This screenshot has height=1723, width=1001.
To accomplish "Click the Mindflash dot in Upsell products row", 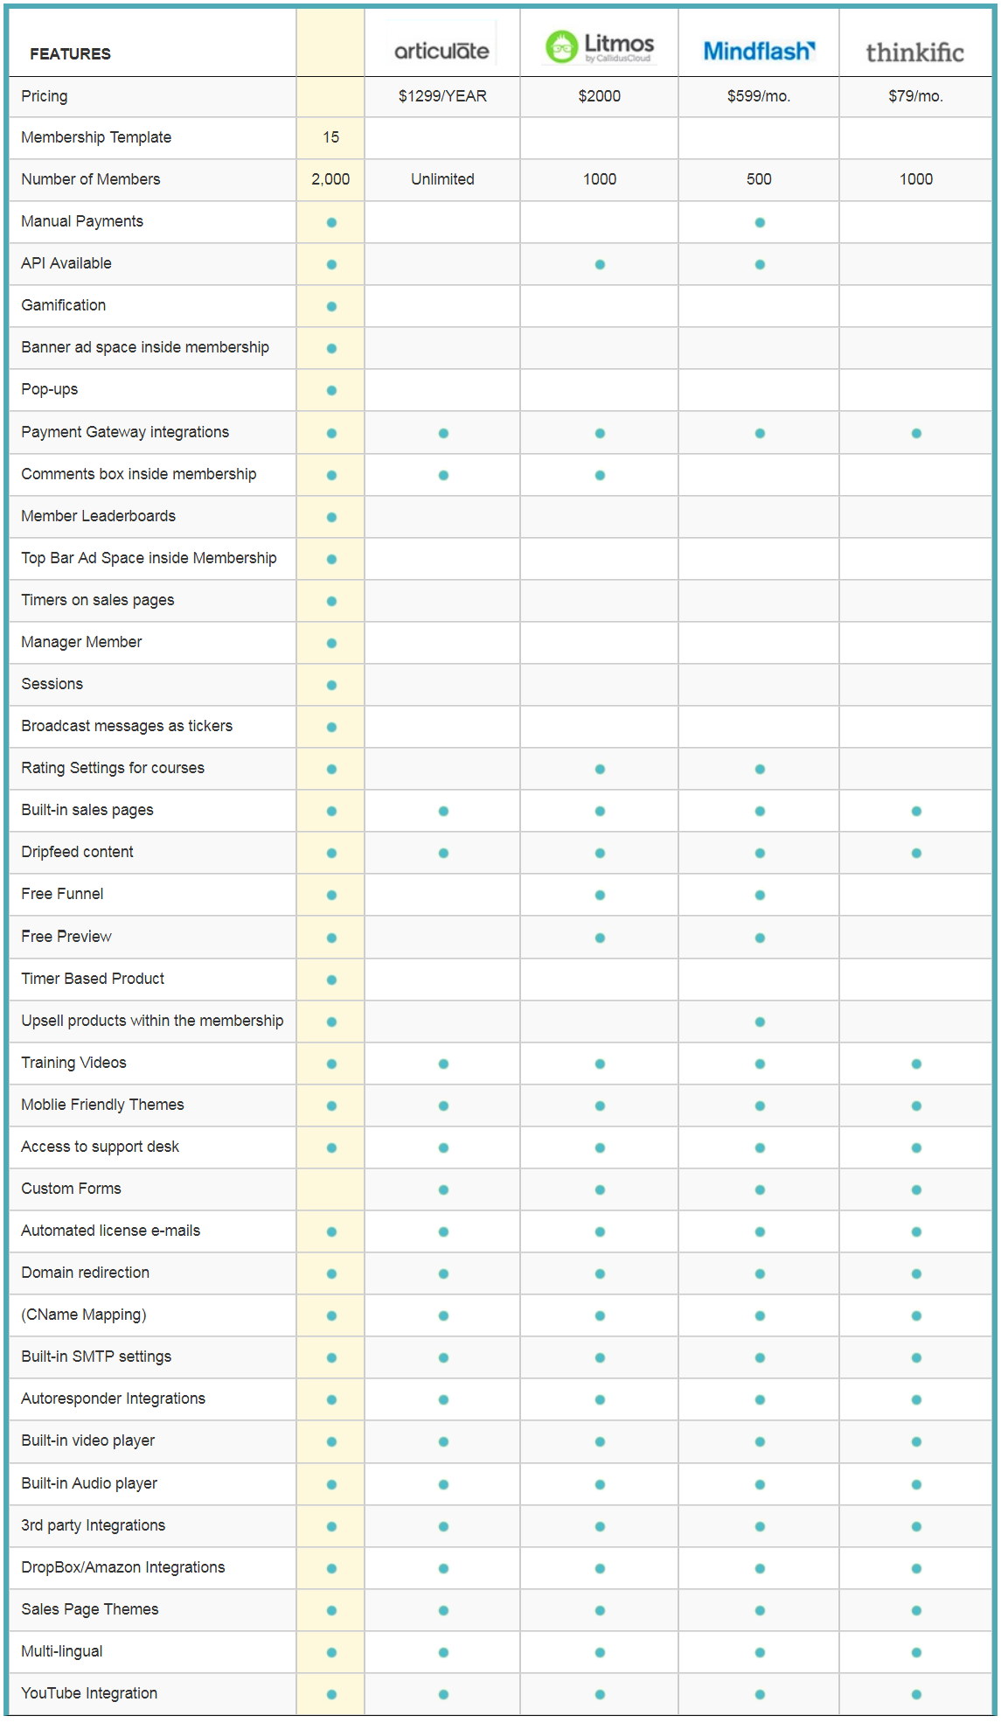I will point(760,1022).
